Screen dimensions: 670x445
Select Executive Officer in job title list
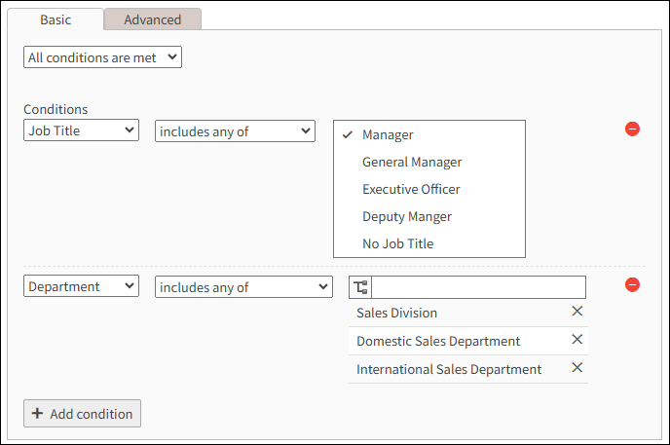click(411, 189)
